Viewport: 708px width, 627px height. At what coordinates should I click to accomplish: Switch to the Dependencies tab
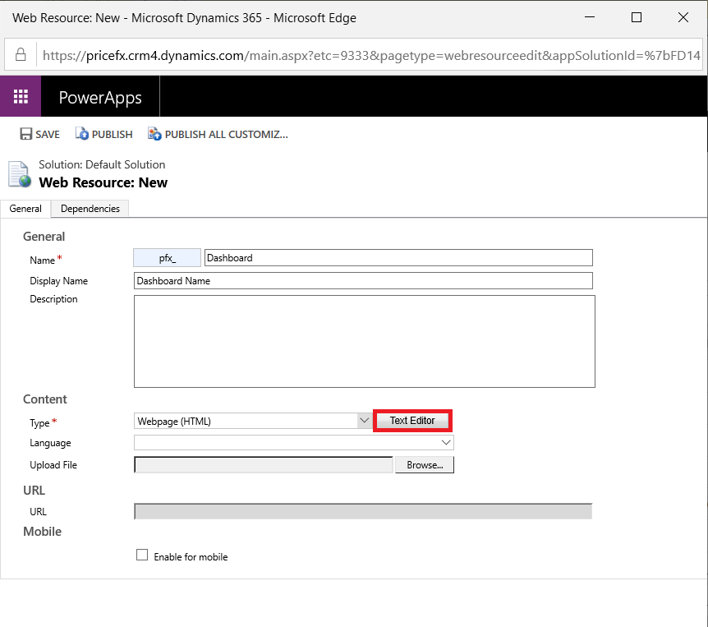pos(90,209)
